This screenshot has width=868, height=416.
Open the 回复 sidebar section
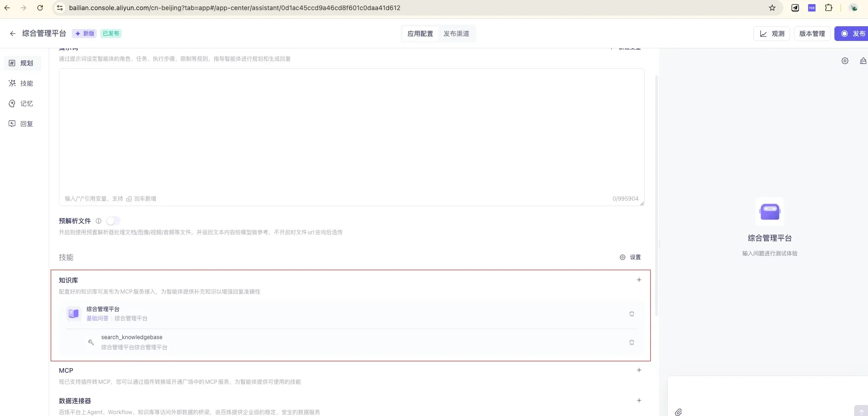point(22,124)
